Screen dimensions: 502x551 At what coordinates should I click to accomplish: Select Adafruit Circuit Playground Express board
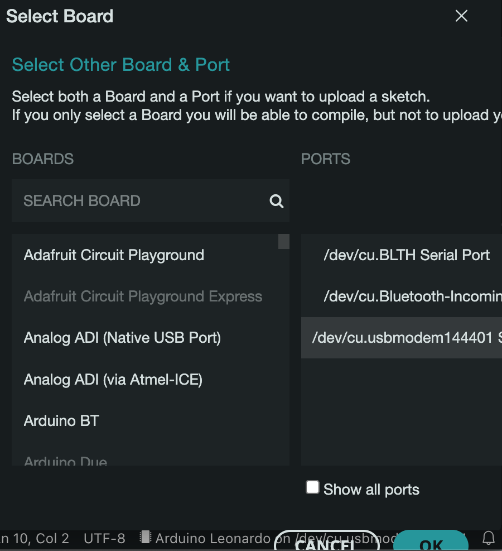143,296
